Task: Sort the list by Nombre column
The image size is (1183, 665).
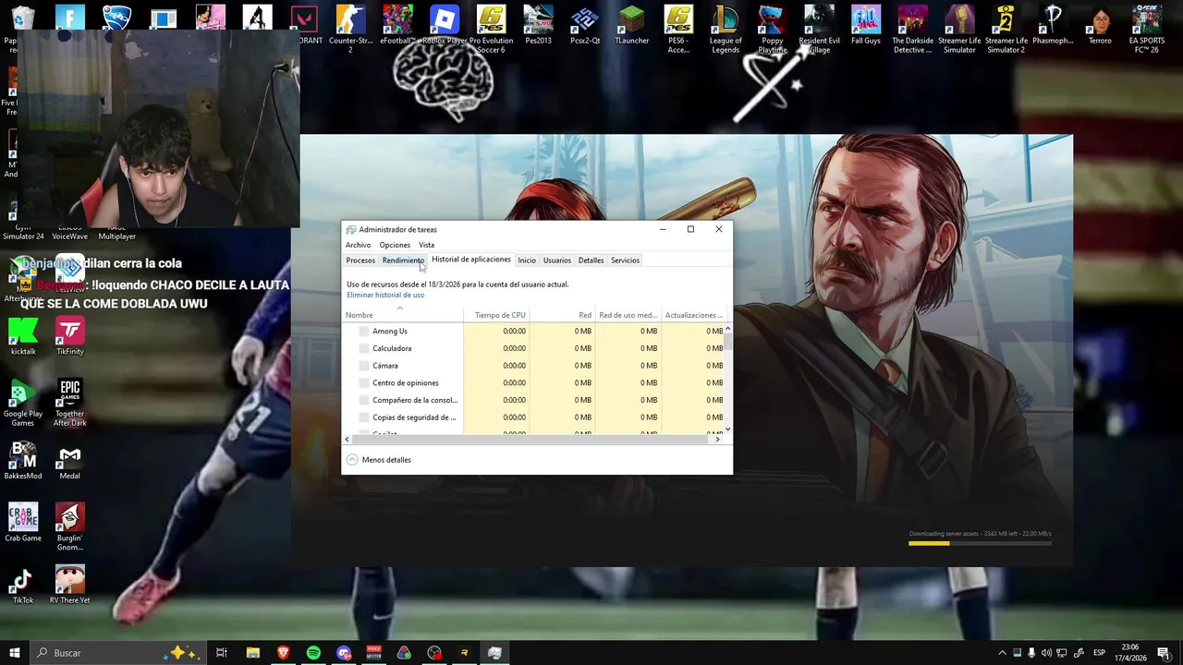Action: (x=404, y=315)
